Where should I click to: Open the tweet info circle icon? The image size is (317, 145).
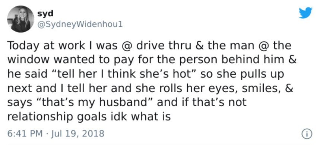coord(306,134)
